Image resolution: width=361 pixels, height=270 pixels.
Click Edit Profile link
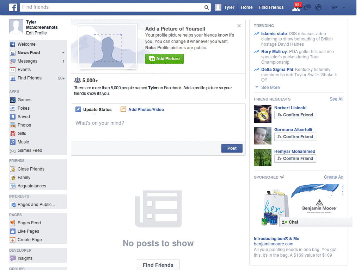36,33
